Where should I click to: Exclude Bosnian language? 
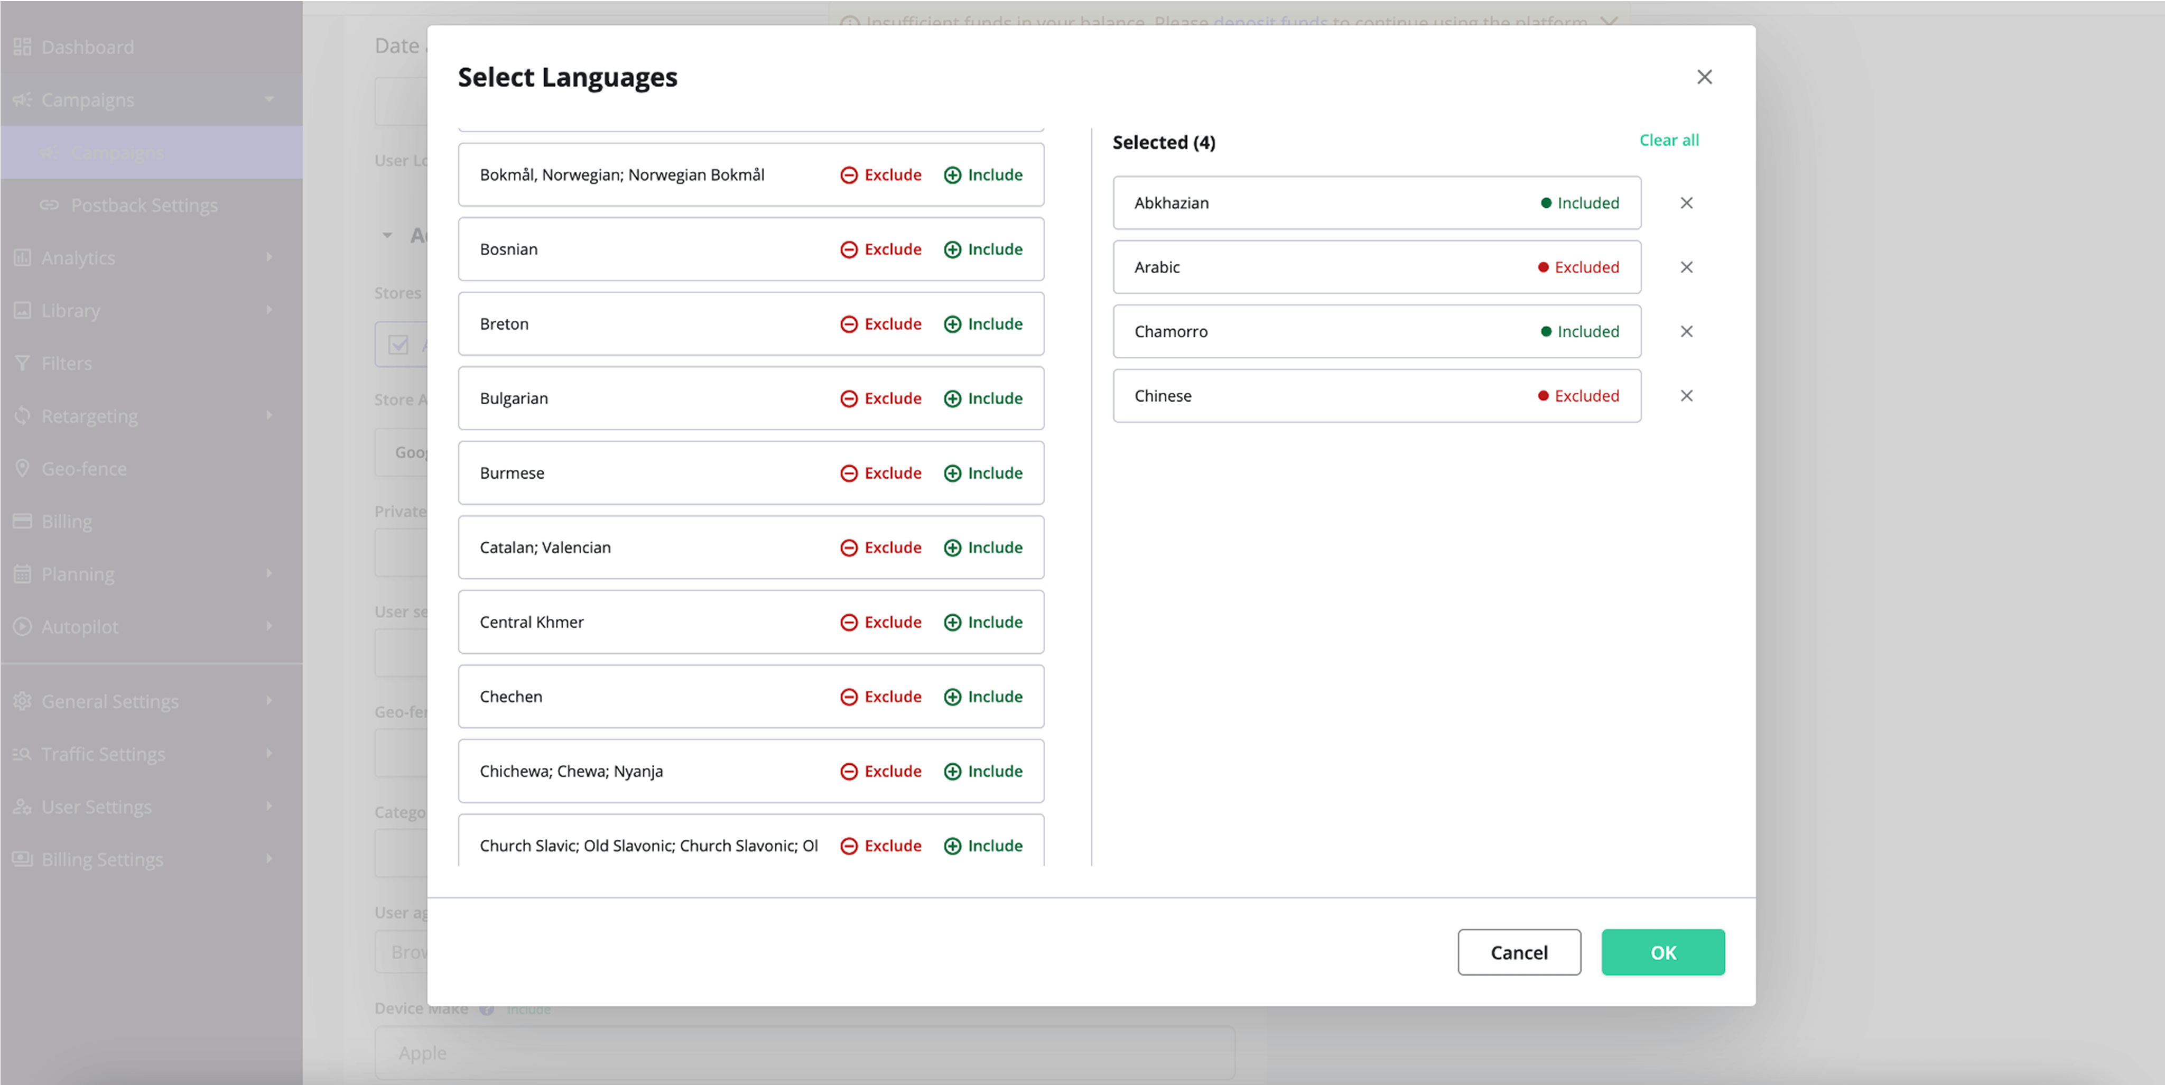click(881, 249)
